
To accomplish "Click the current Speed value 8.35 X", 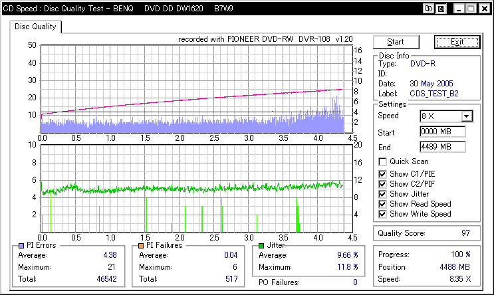I will click(460, 279).
